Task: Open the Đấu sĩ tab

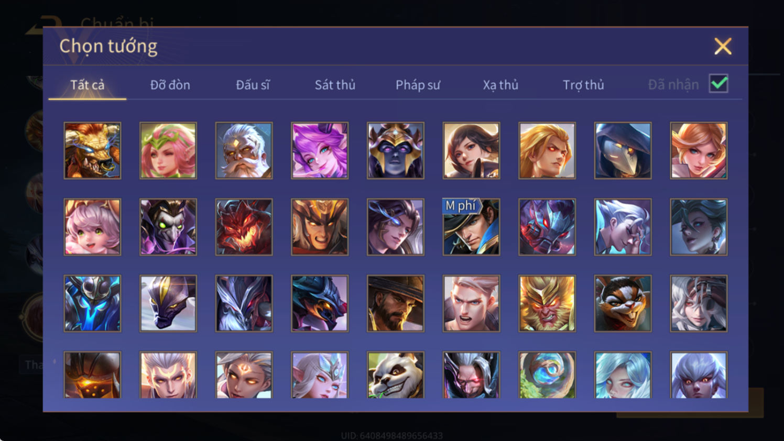Action: click(x=253, y=85)
